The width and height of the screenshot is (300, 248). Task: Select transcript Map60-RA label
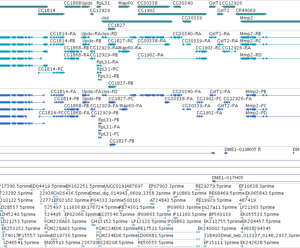click(x=130, y=48)
